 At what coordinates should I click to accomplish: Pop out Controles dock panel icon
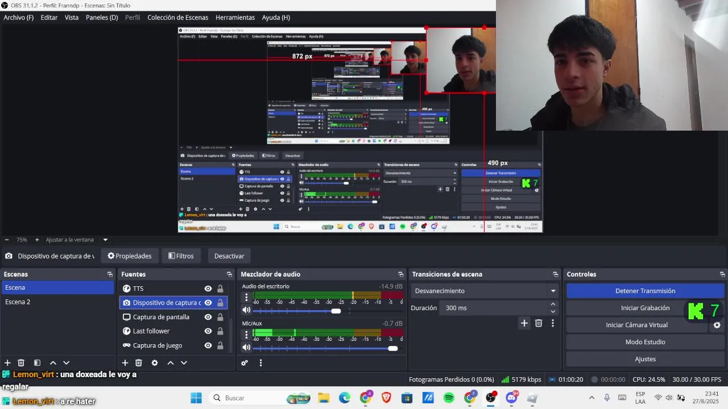(x=722, y=274)
